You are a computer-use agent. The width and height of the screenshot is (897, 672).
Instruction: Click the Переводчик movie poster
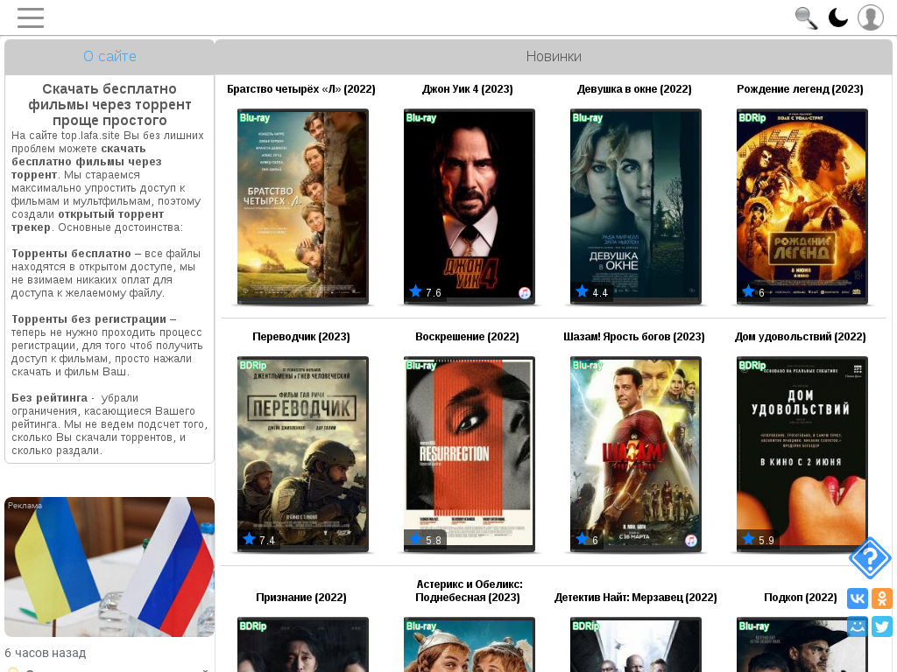click(303, 454)
